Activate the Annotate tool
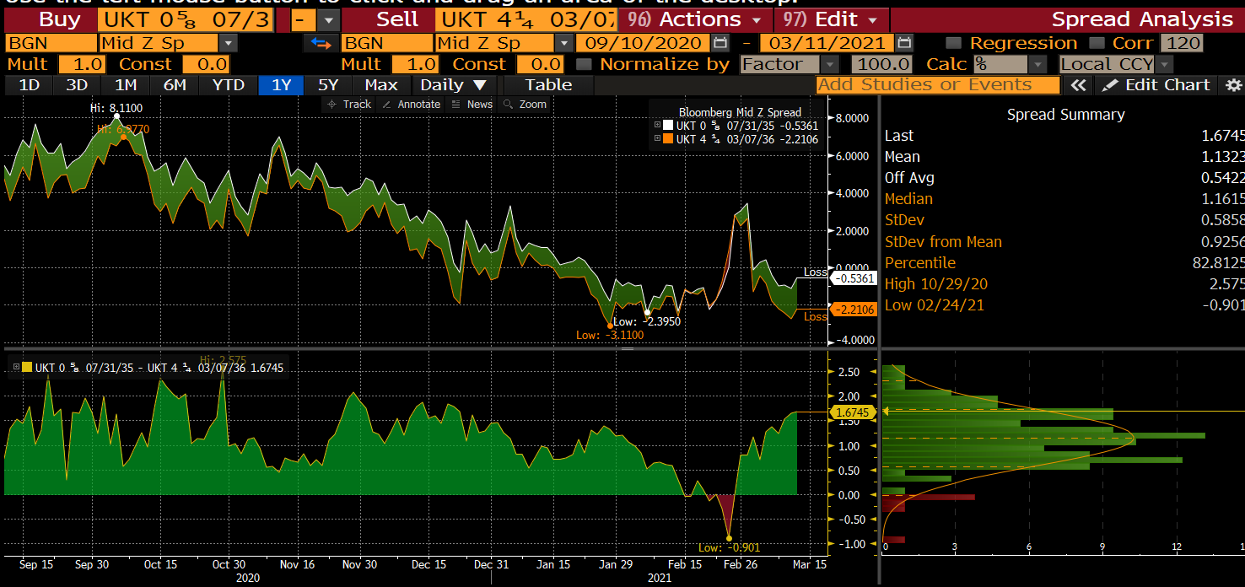 click(412, 105)
